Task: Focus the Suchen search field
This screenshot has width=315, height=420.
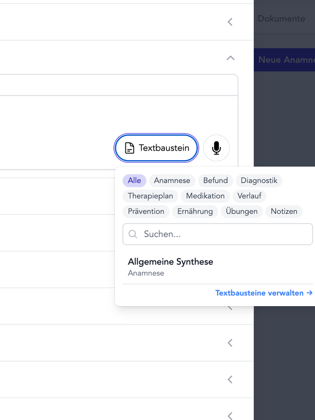Action: 217,234
